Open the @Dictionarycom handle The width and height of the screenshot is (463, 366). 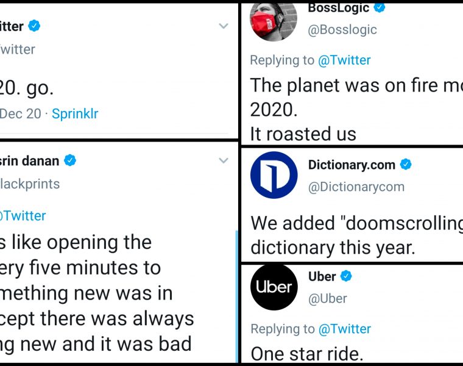pos(356,187)
